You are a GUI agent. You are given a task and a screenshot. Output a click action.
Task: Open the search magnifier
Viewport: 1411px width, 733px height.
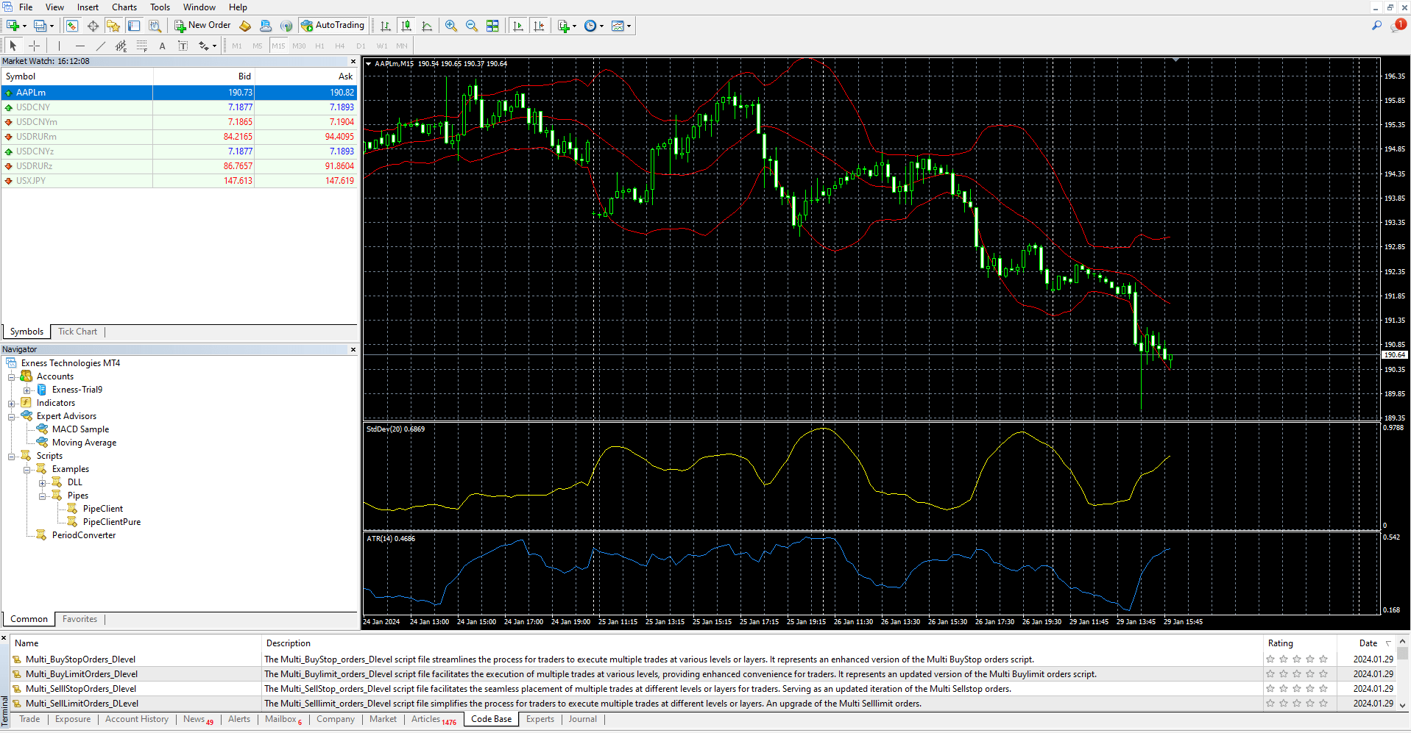coord(1376,26)
